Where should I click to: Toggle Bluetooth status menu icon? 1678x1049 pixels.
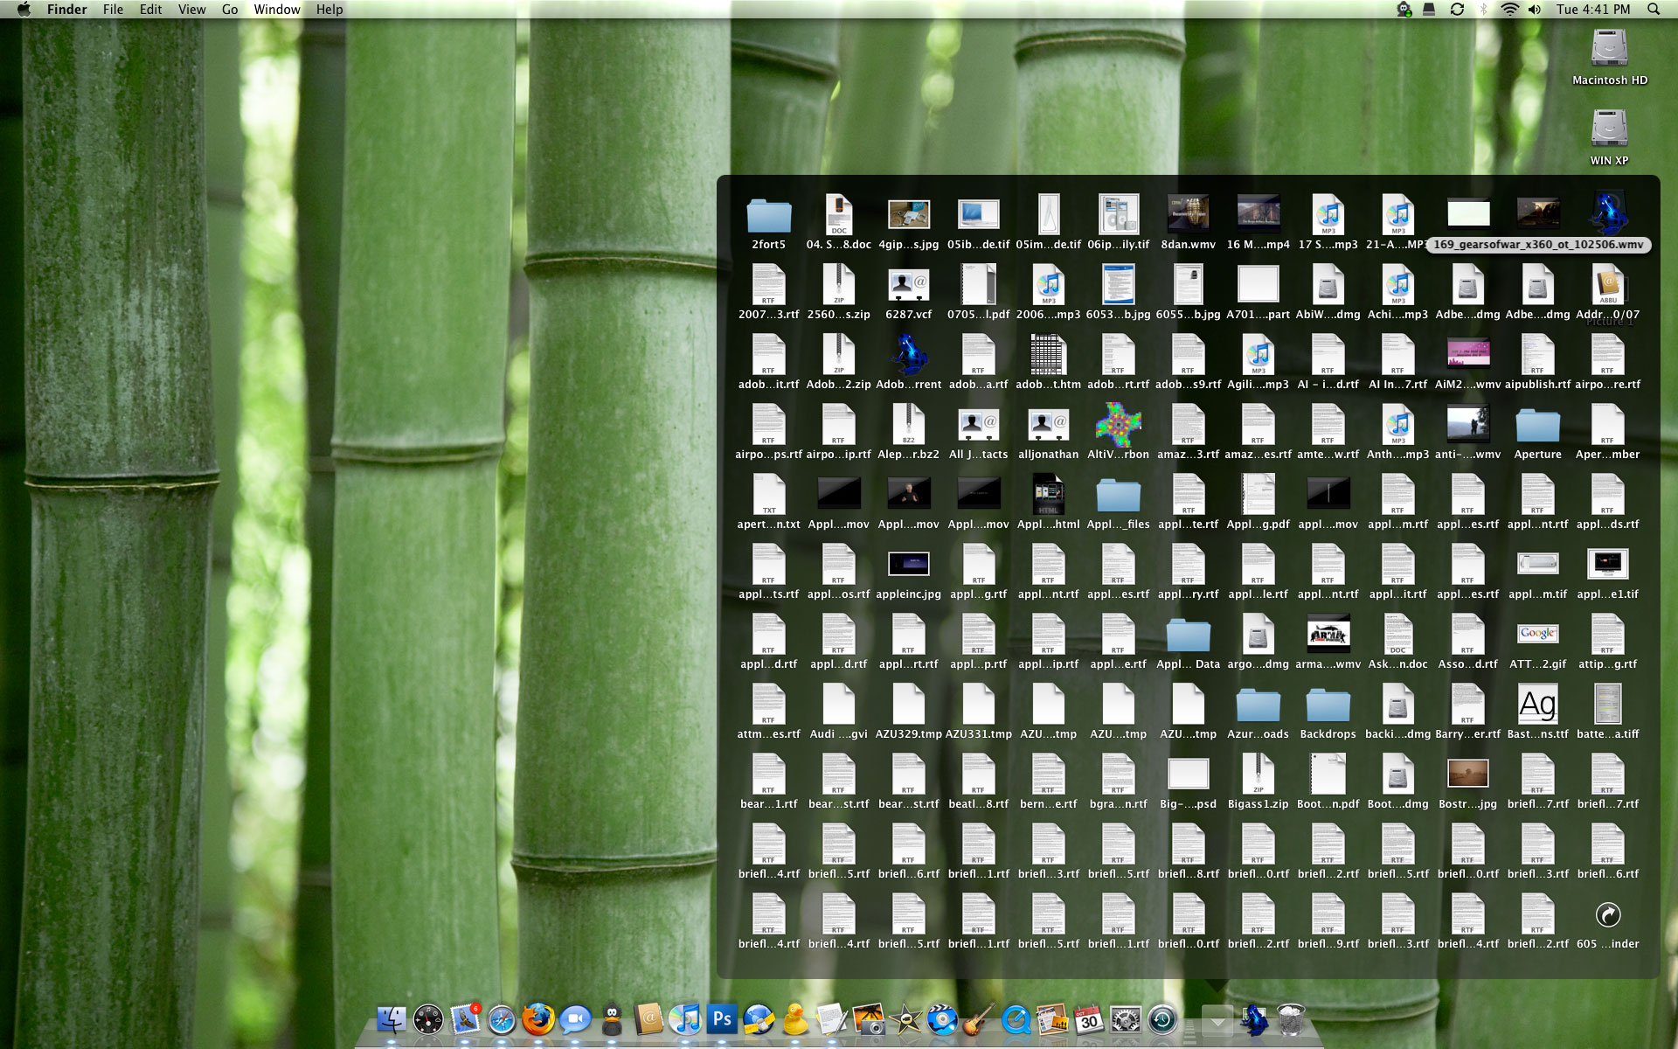[1483, 10]
